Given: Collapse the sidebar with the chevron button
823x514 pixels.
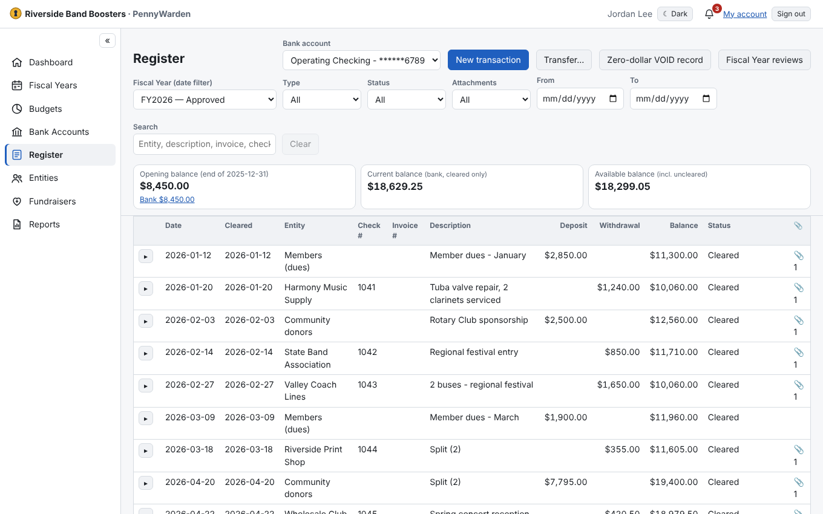Looking at the screenshot, I should [x=107, y=41].
